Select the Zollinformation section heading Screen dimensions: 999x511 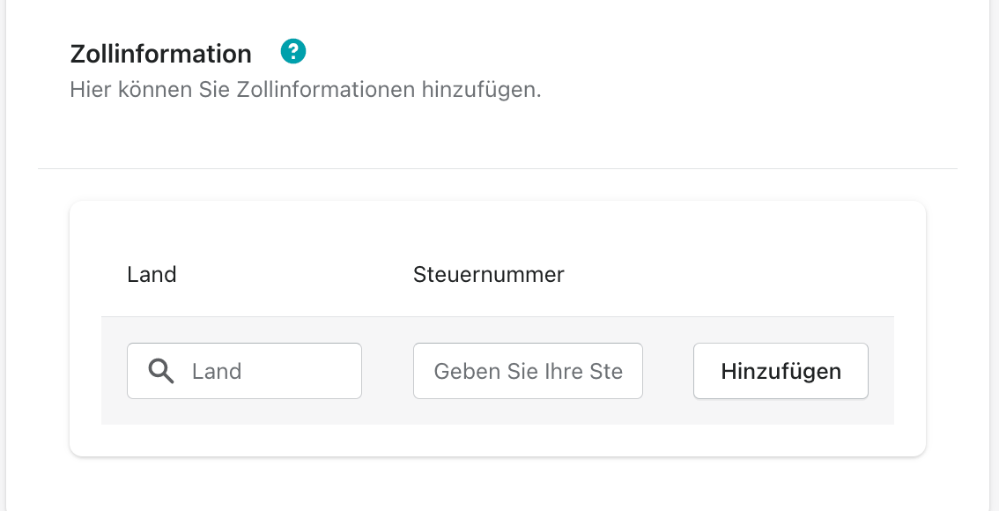[160, 54]
